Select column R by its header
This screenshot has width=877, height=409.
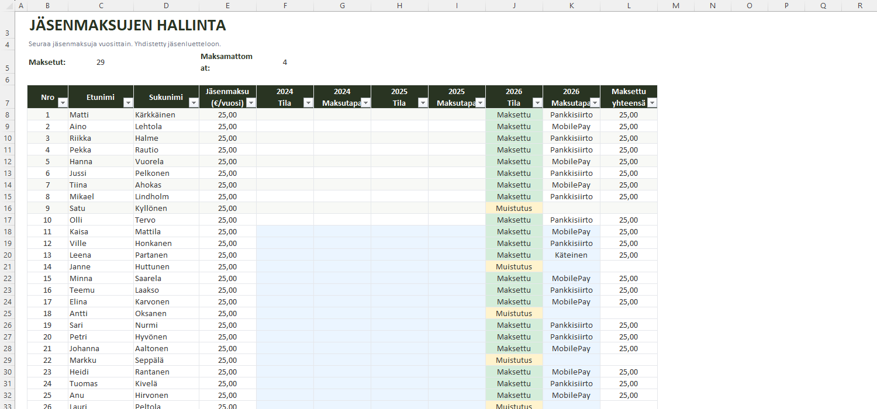click(x=859, y=6)
